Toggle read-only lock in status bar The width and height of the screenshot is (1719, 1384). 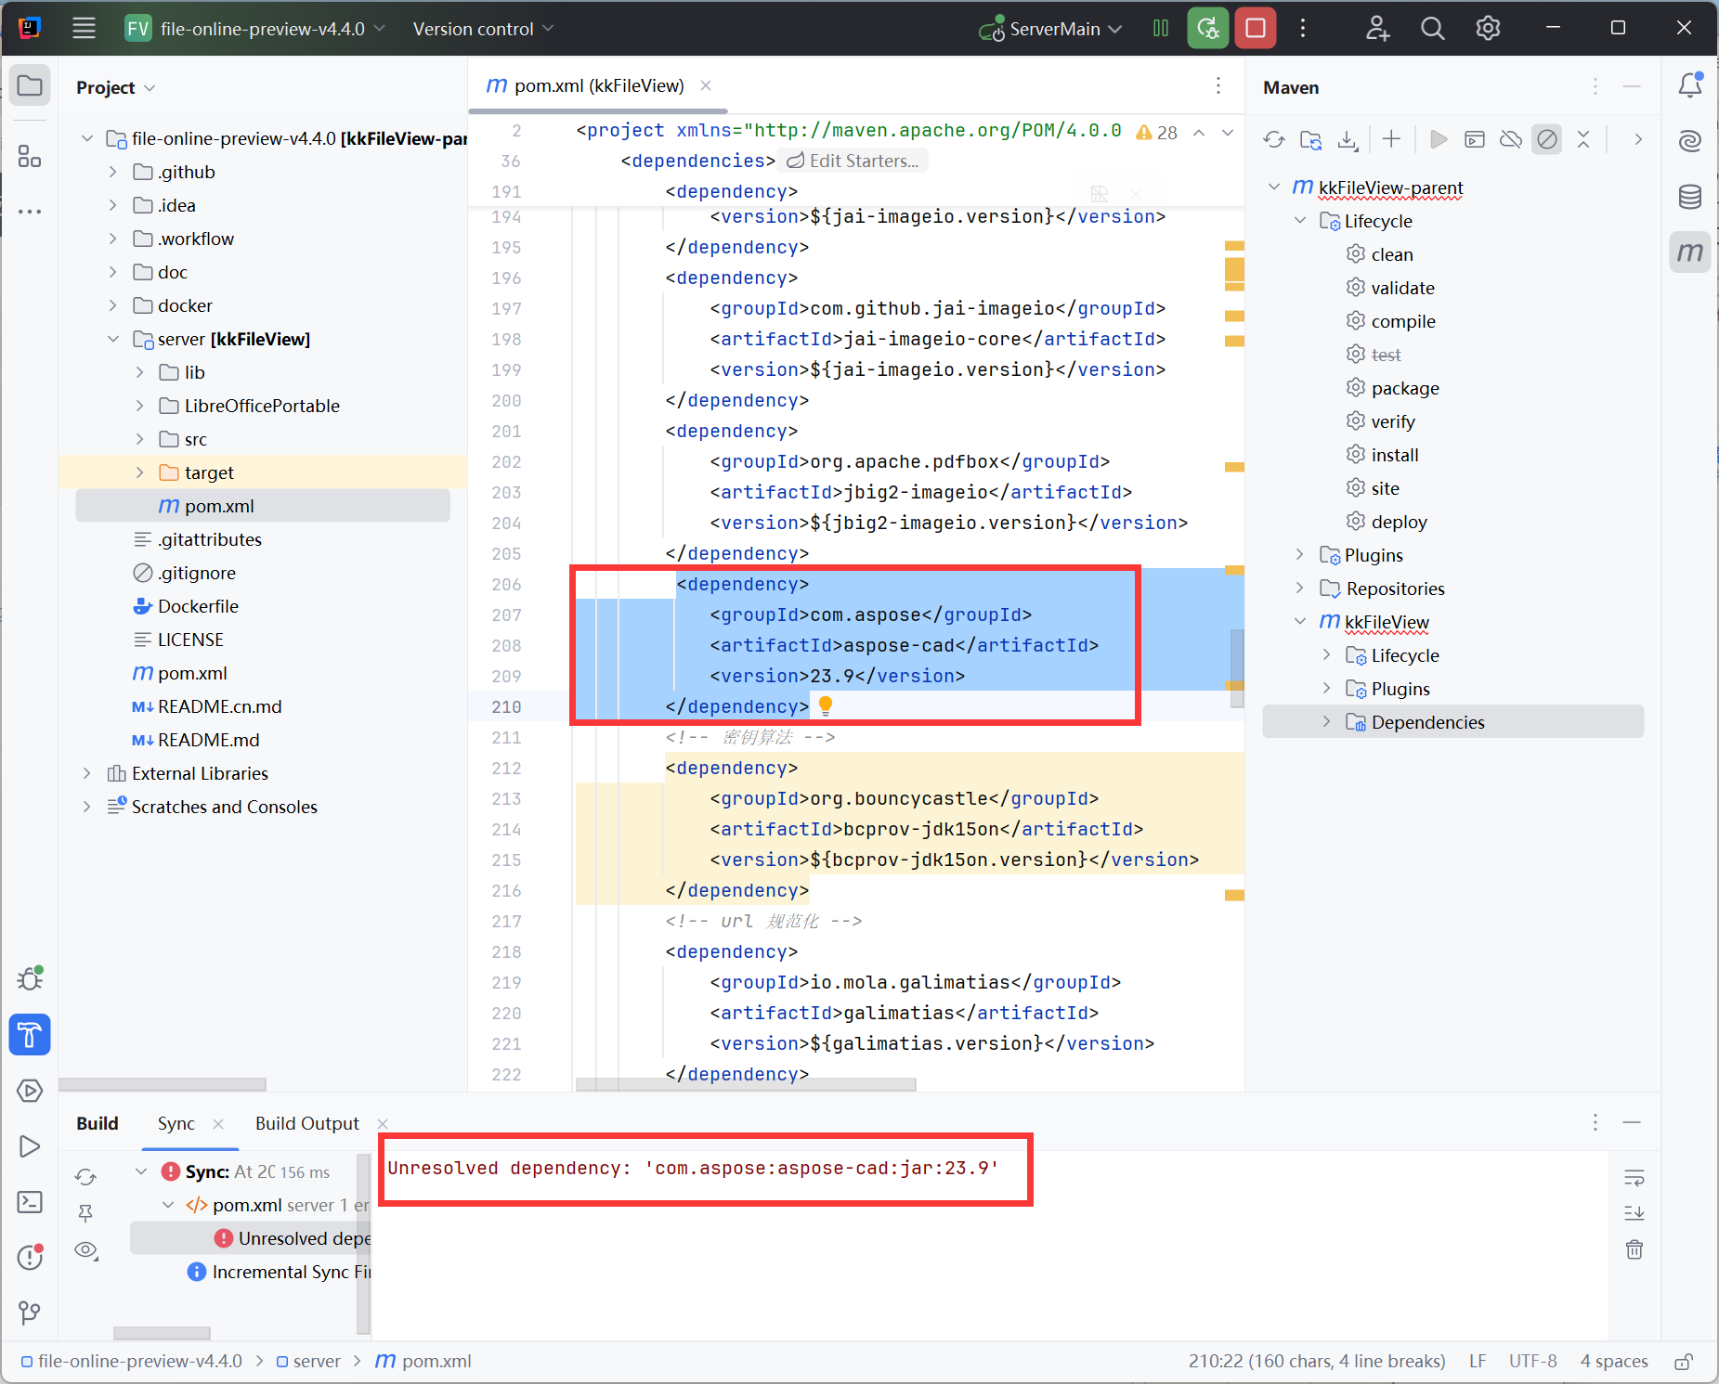point(1684,1362)
